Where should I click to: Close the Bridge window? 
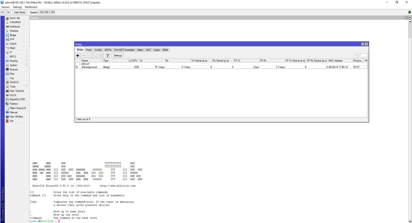click(366, 44)
